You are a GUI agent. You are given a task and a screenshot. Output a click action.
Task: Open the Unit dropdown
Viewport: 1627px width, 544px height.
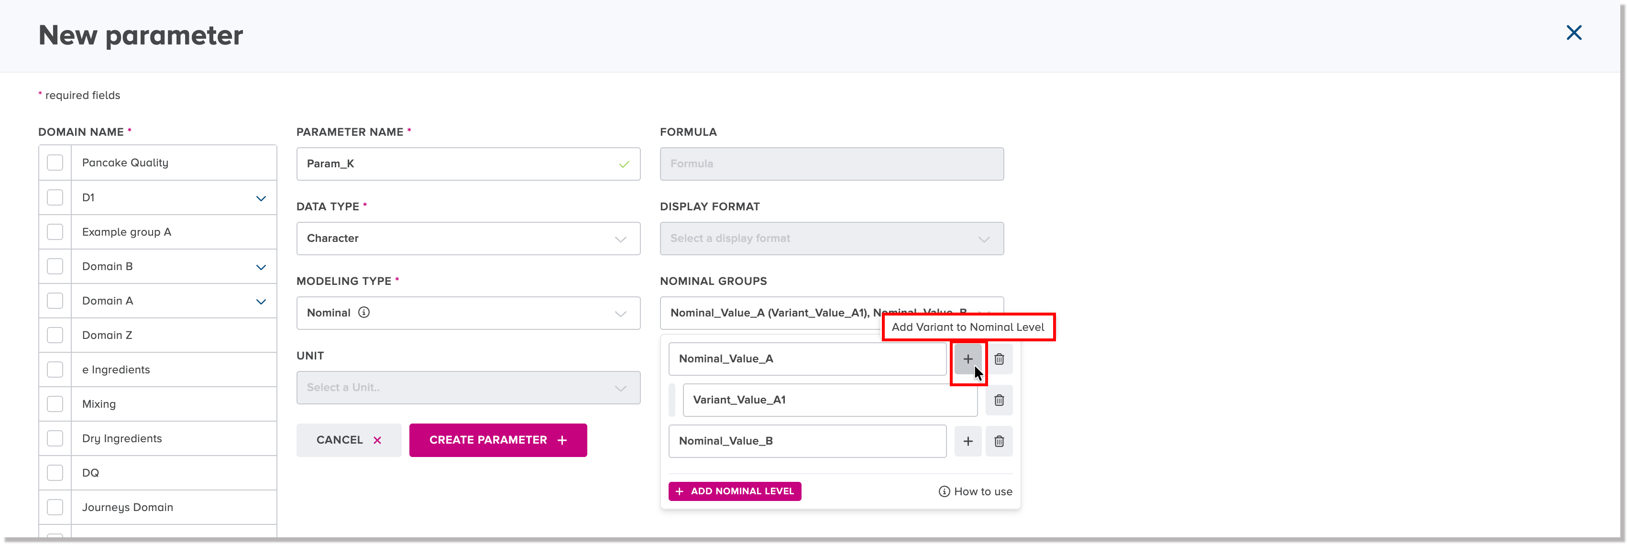pos(468,388)
